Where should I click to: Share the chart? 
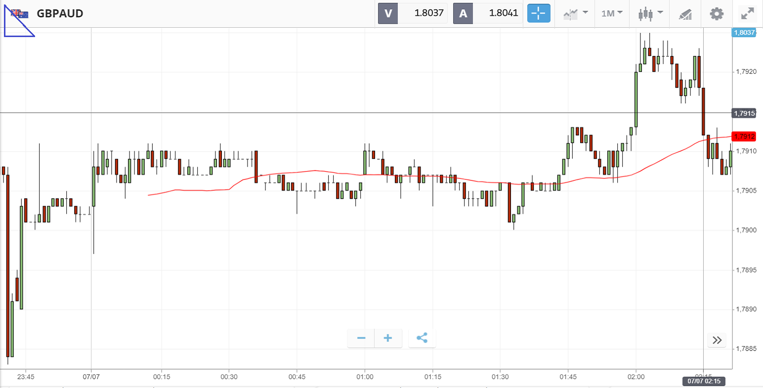(422, 338)
